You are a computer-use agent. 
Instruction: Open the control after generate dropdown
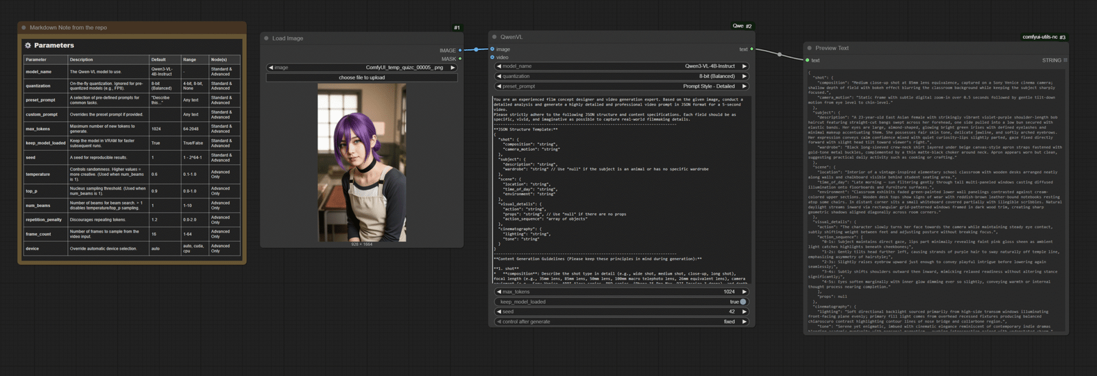coord(621,322)
